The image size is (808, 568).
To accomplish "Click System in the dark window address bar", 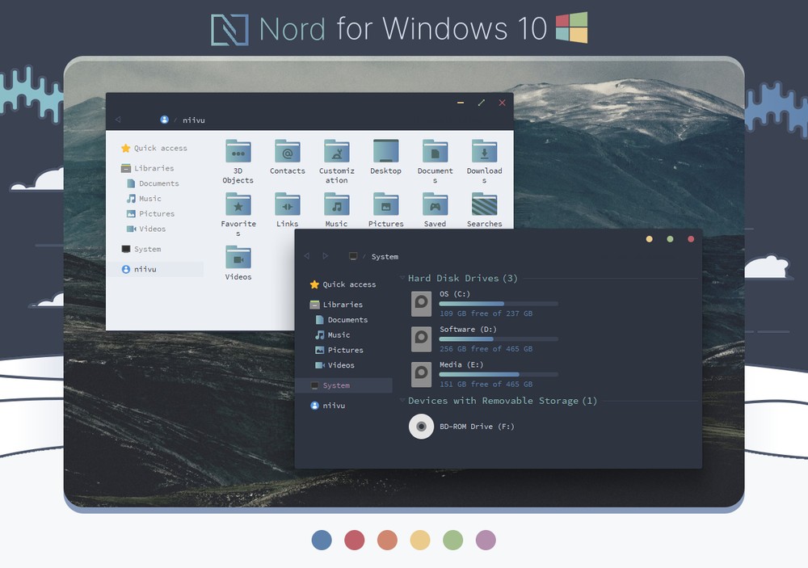I will [x=385, y=257].
